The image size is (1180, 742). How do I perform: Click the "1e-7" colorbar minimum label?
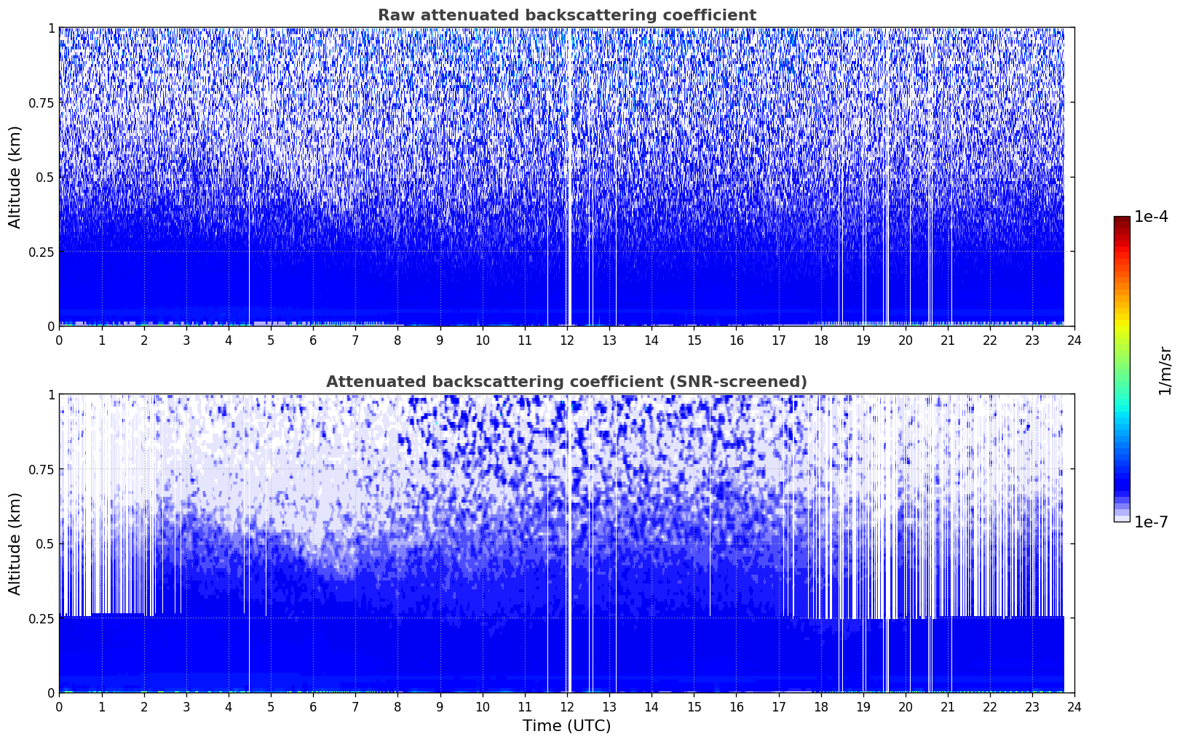(1151, 522)
